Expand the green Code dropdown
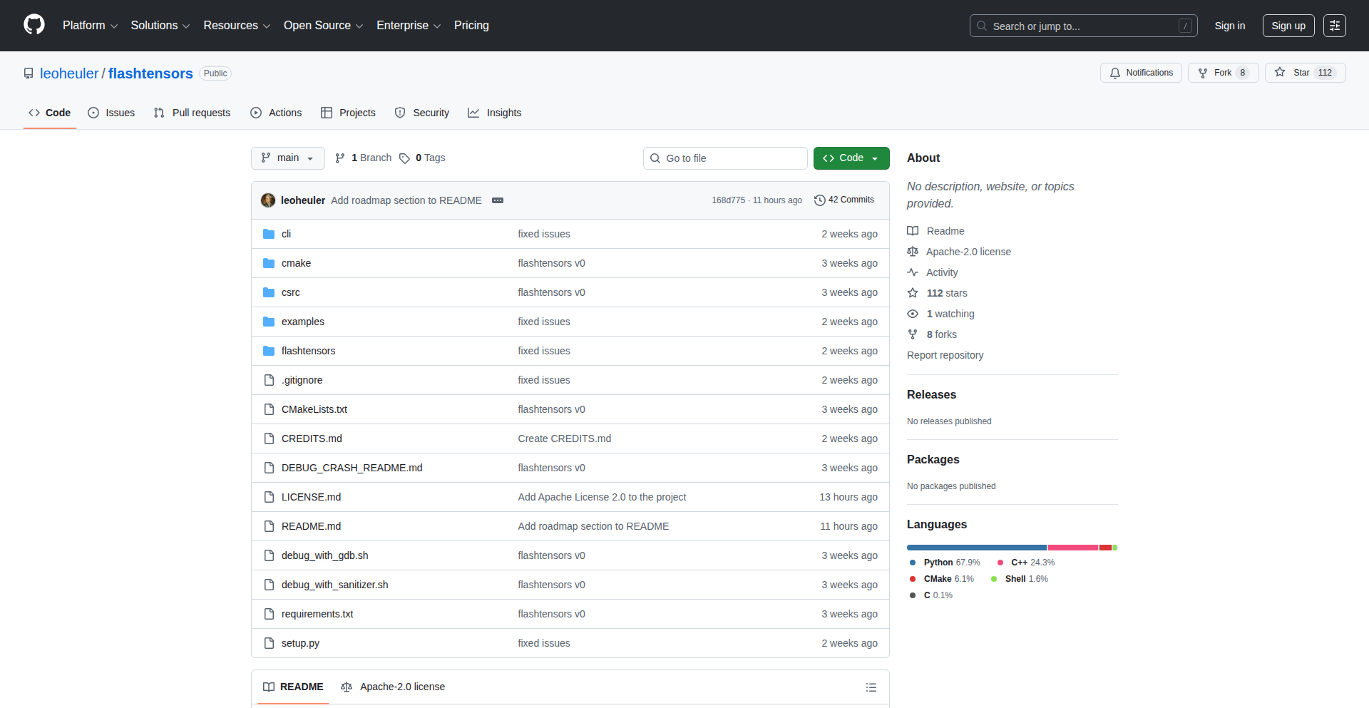Viewport: 1369px width, 708px height. pos(851,158)
